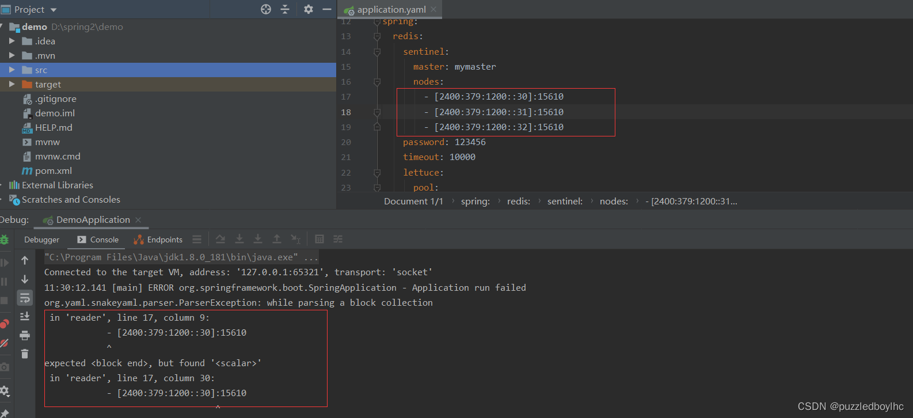
Task: Click Pause Program icon
Action: pyautogui.click(x=4, y=282)
